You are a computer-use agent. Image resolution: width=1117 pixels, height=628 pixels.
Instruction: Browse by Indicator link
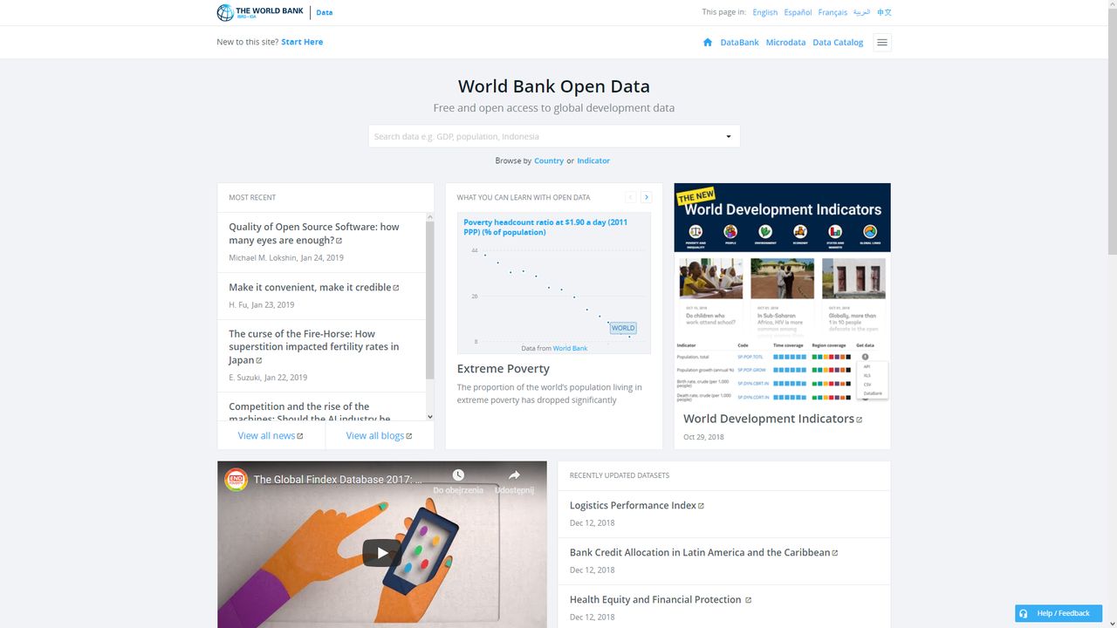(593, 160)
